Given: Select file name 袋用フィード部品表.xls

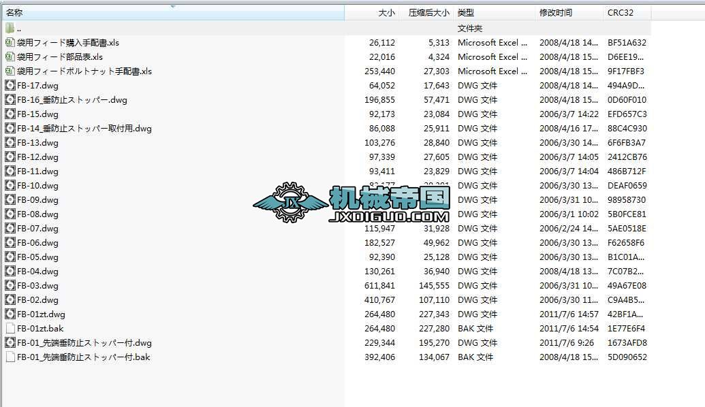Looking at the screenshot, I should coord(60,57).
